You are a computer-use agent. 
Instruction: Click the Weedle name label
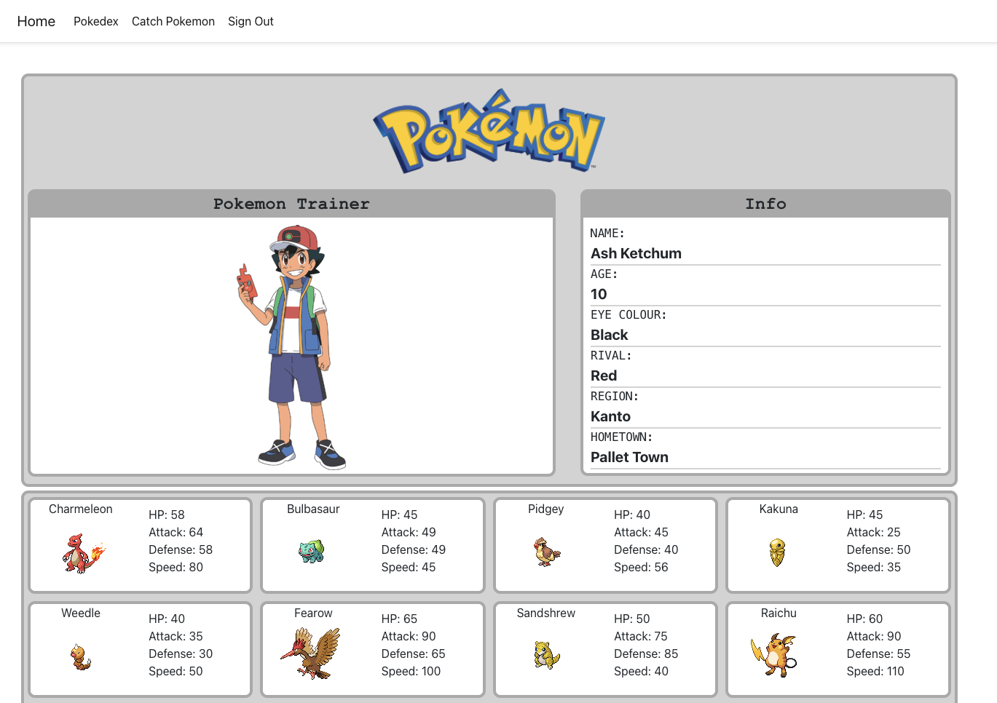click(81, 613)
